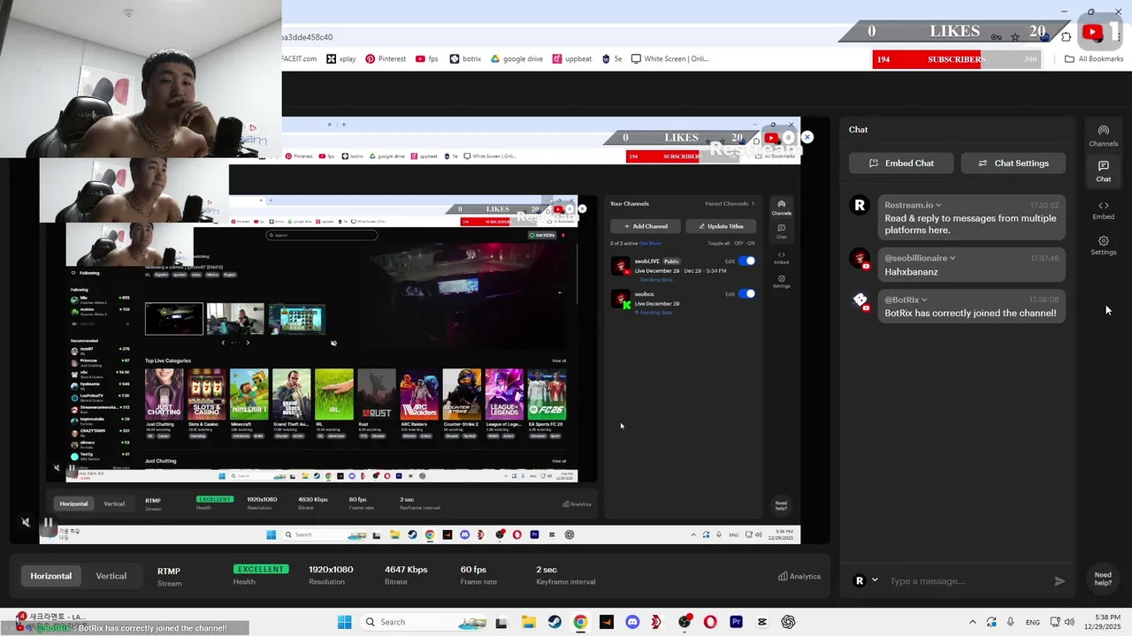Click the send message arrow icon
This screenshot has width=1132, height=636.
click(x=1059, y=581)
